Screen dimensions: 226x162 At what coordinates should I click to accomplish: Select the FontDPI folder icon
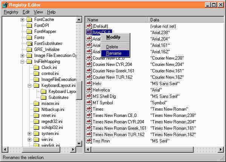(29, 25)
